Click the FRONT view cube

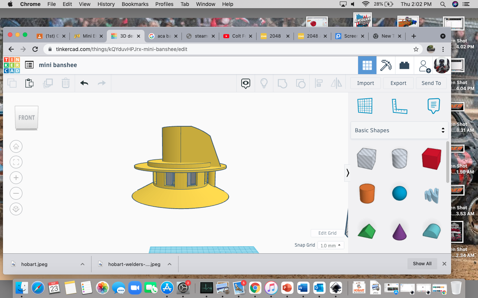(27, 118)
